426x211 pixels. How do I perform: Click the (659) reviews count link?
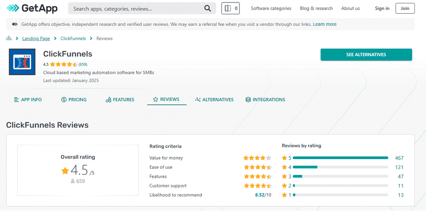[83, 64]
